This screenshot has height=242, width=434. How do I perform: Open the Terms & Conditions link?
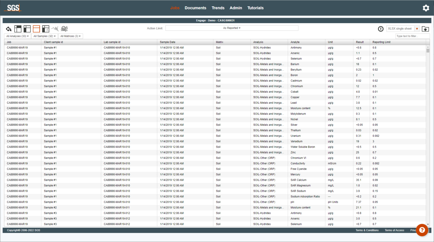click(367, 230)
